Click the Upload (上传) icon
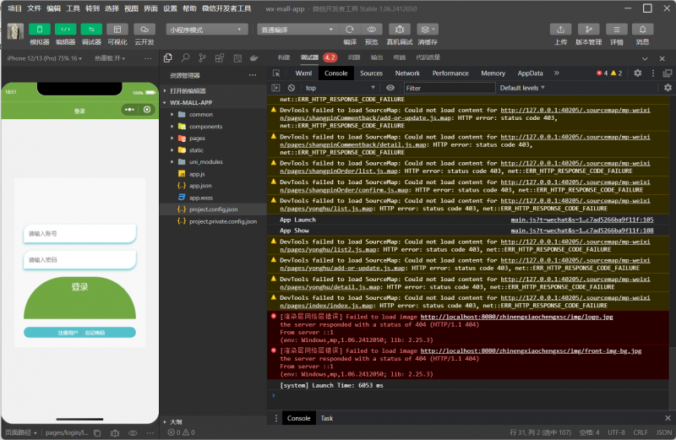Viewport: 676px width, 440px height. click(x=560, y=30)
